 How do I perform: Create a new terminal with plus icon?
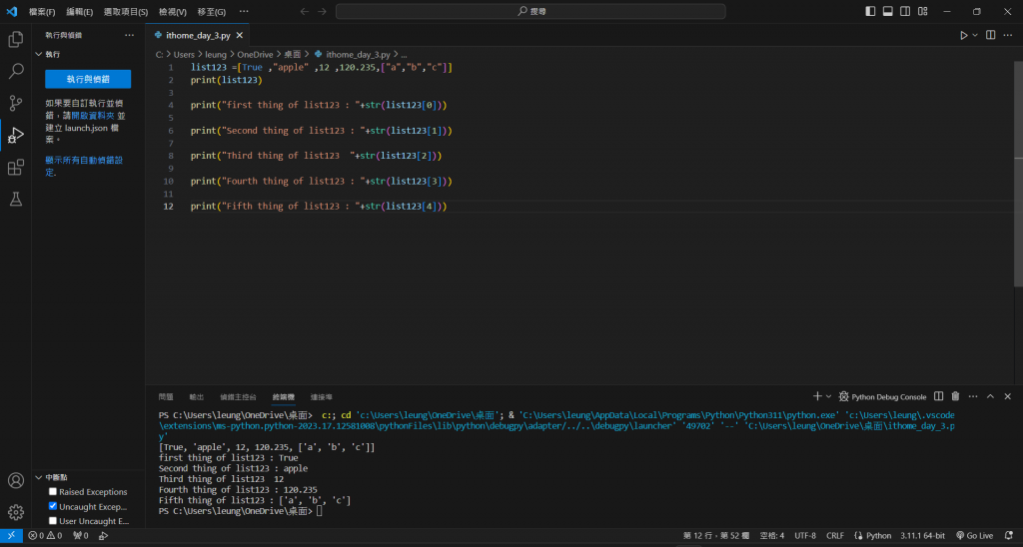click(817, 395)
